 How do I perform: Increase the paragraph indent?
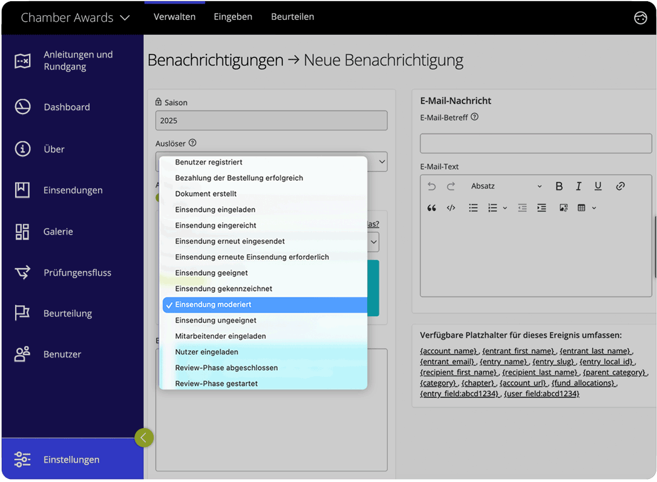(542, 207)
